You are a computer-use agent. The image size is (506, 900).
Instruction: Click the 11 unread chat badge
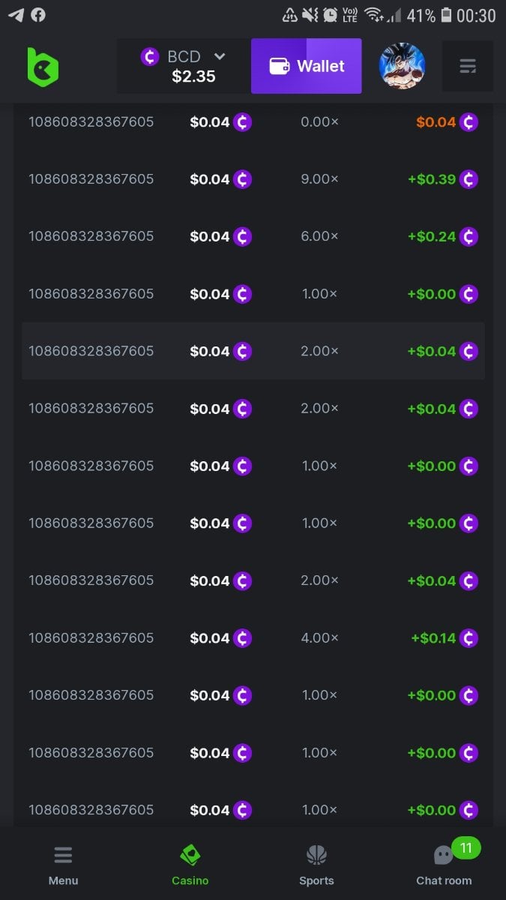[466, 848]
